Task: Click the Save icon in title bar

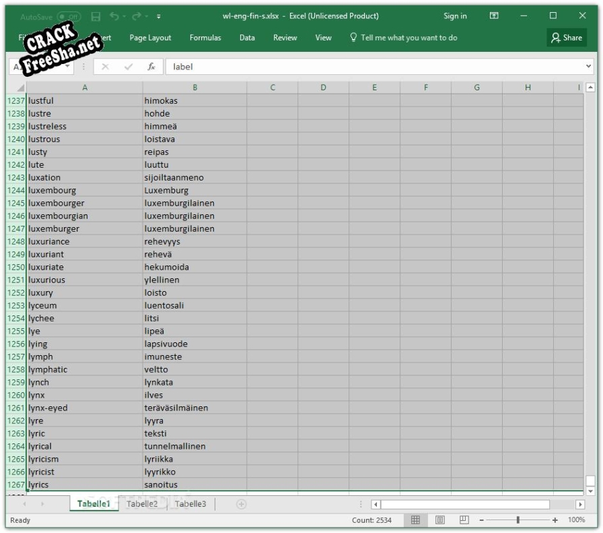Action: (x=96, y=16)
